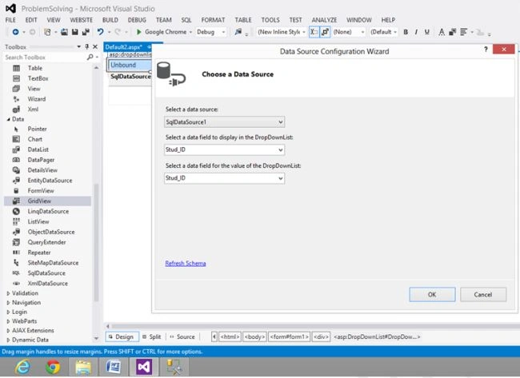The width and height of the screenshot is (520, 378).
Task: Click the Refresh Schema link
Action: [x=186, y=264]
